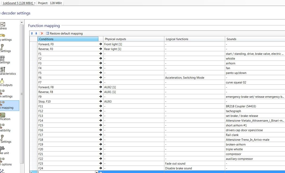
Task: Select the F6 Acceleration, Switching Mode cell
Action: [x=194, y=78]
